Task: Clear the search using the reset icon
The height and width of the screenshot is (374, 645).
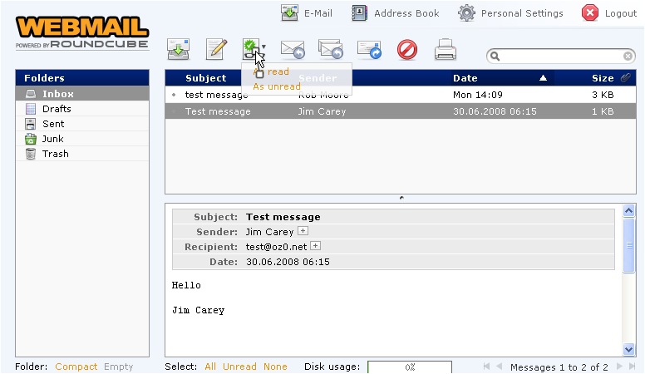Action: tap(628, 57)
